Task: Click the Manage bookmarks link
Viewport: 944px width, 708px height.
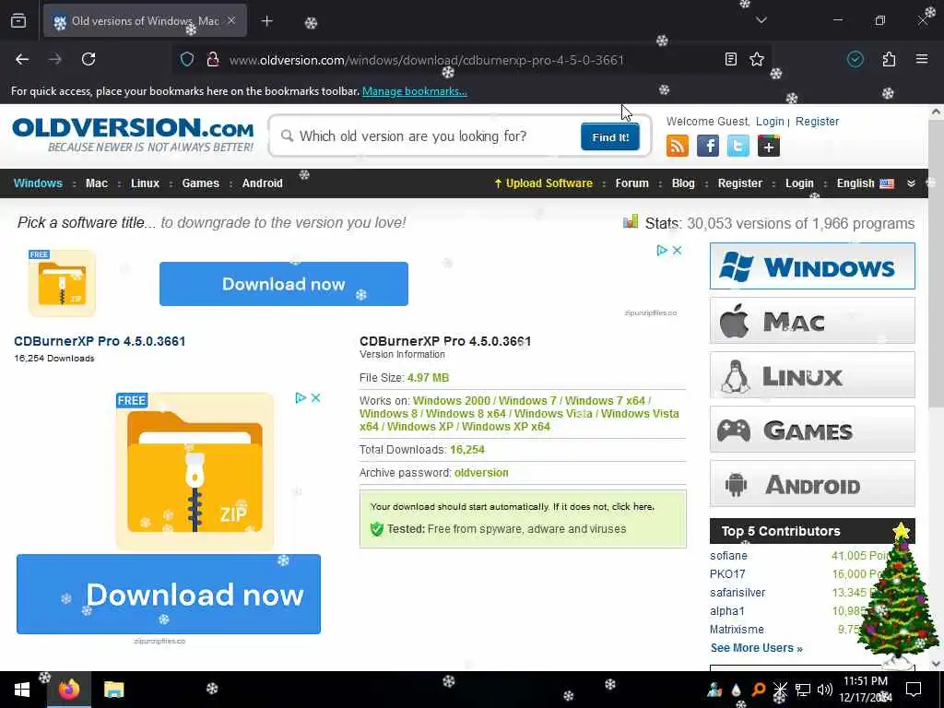Action: point(414,91)
